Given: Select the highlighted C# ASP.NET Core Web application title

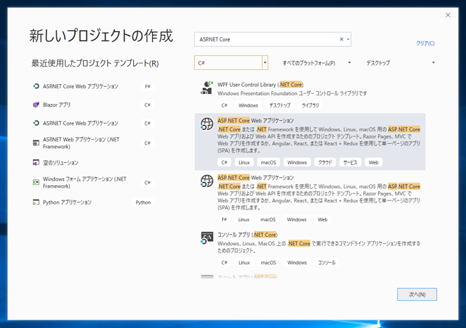Looking at the screenshot, I should [256, 120].
